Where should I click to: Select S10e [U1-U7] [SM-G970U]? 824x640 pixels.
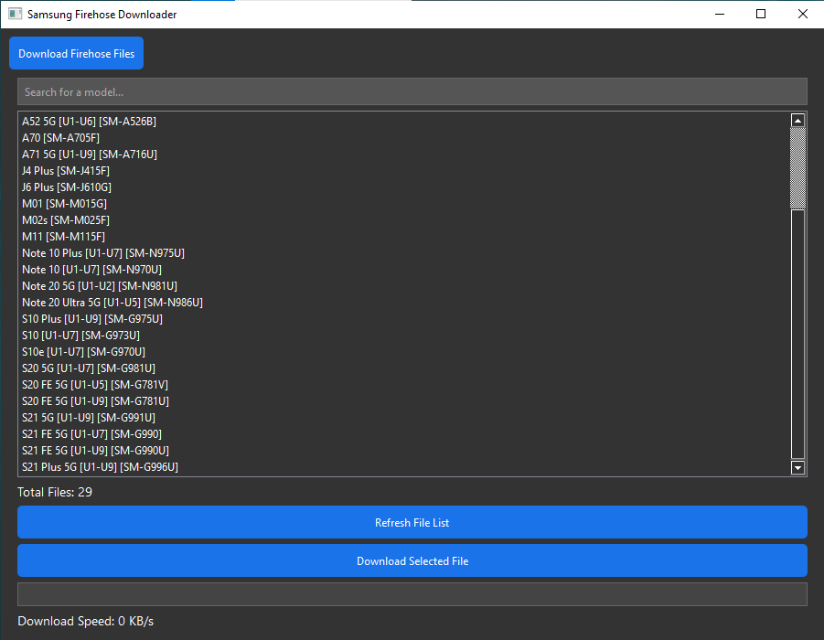point(404,351)
